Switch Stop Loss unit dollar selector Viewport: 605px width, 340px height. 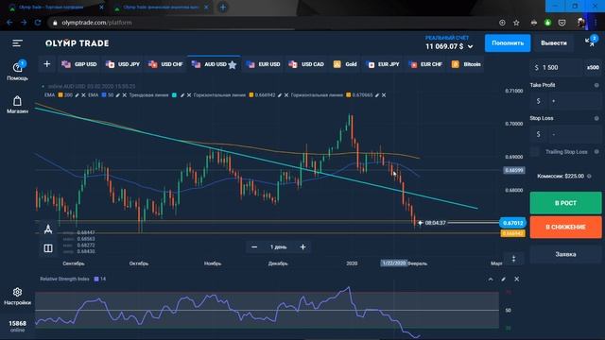pyautogui.click(x=538, y=134)
